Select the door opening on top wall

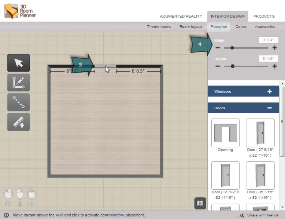[105, 66]
